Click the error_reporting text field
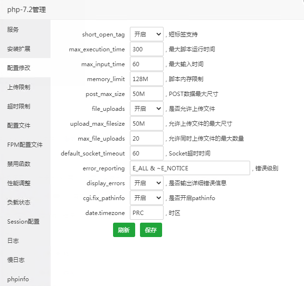Image resolution: width=304 pixels, height=286 pixels. (190, 168)
